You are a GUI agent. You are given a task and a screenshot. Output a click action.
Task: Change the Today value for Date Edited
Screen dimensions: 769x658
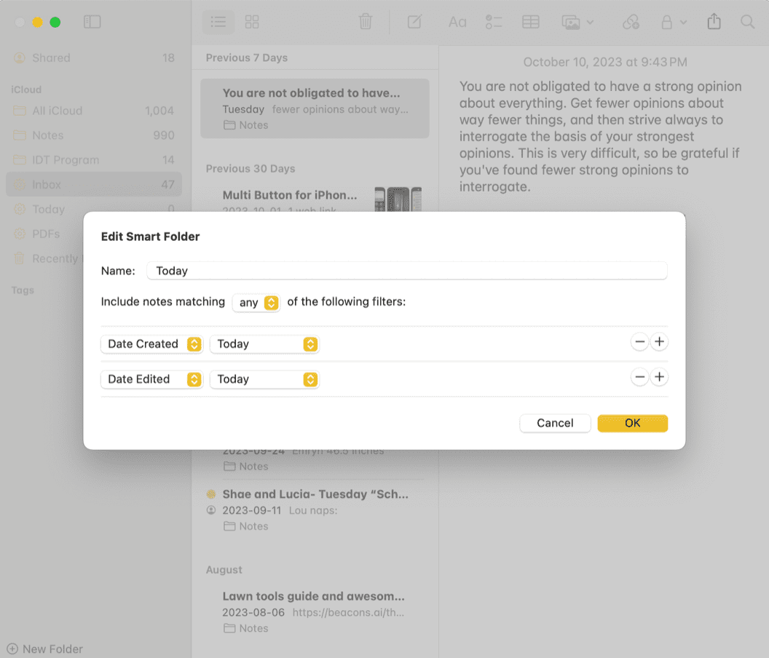click(264, 379)
